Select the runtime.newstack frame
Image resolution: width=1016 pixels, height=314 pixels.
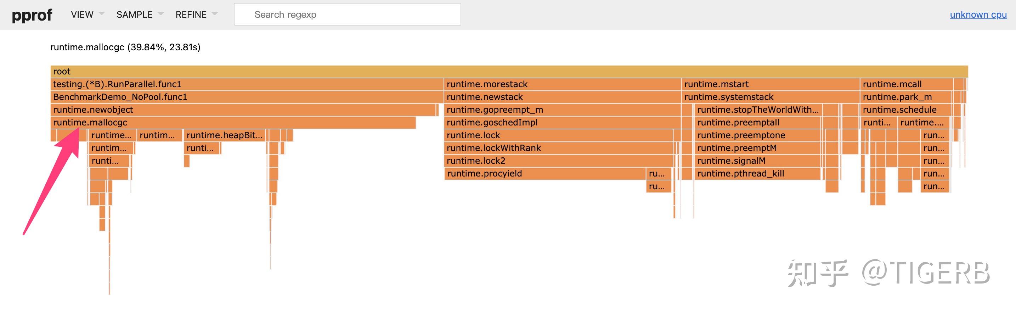[563, 97]
